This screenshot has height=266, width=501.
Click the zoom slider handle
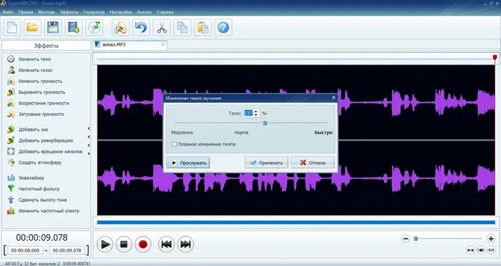pyautogui.click(x=415, y=239)
